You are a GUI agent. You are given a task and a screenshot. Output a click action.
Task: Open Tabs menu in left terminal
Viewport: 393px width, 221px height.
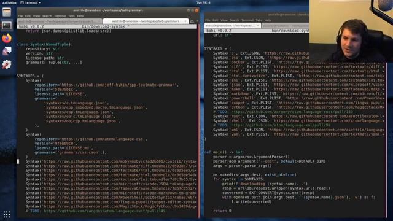coord(71,16)
